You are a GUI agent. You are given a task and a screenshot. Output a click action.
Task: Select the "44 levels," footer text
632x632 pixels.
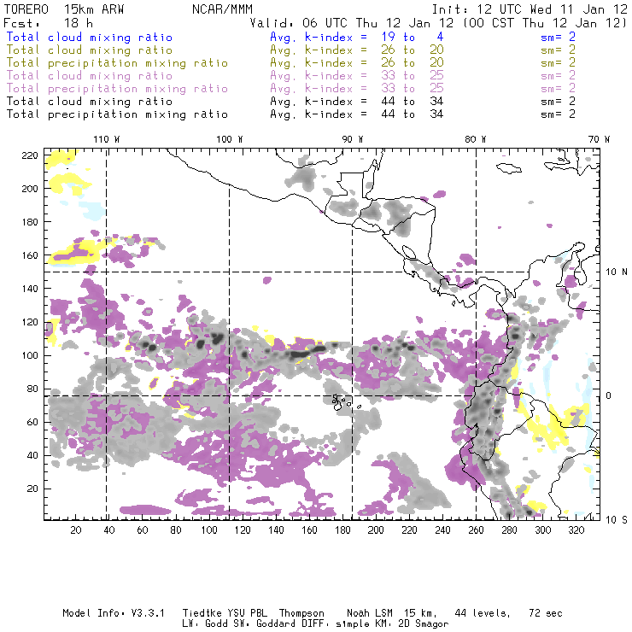coord(483,613)
